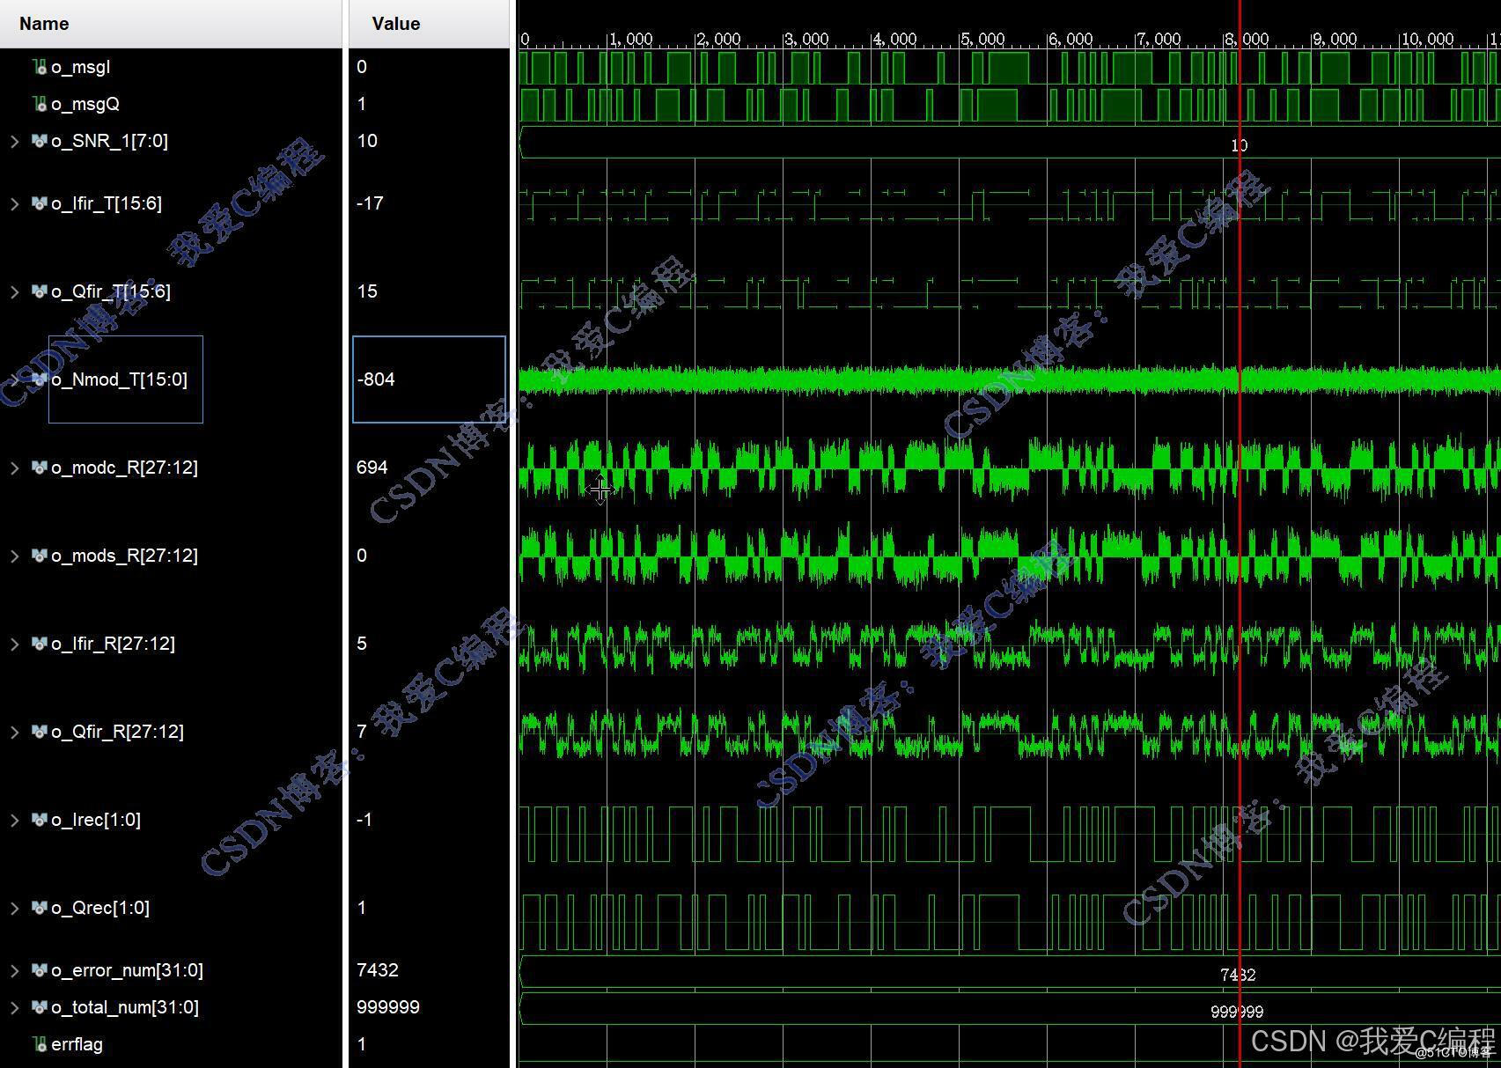Click the o_SNR_1[7:0] bus icon
This screenshot has height=1068, width=1501.
pos(40,141)
